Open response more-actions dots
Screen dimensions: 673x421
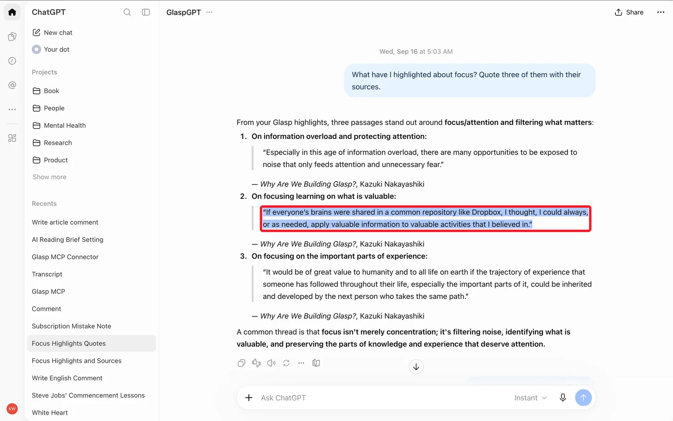[x=301, y=363]
